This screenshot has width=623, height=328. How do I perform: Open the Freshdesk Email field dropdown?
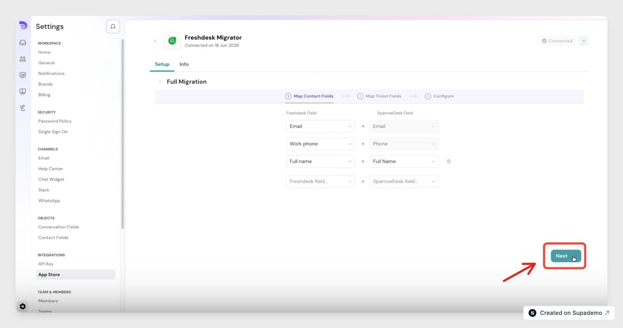pyautogui.click(x=320, y=126)
